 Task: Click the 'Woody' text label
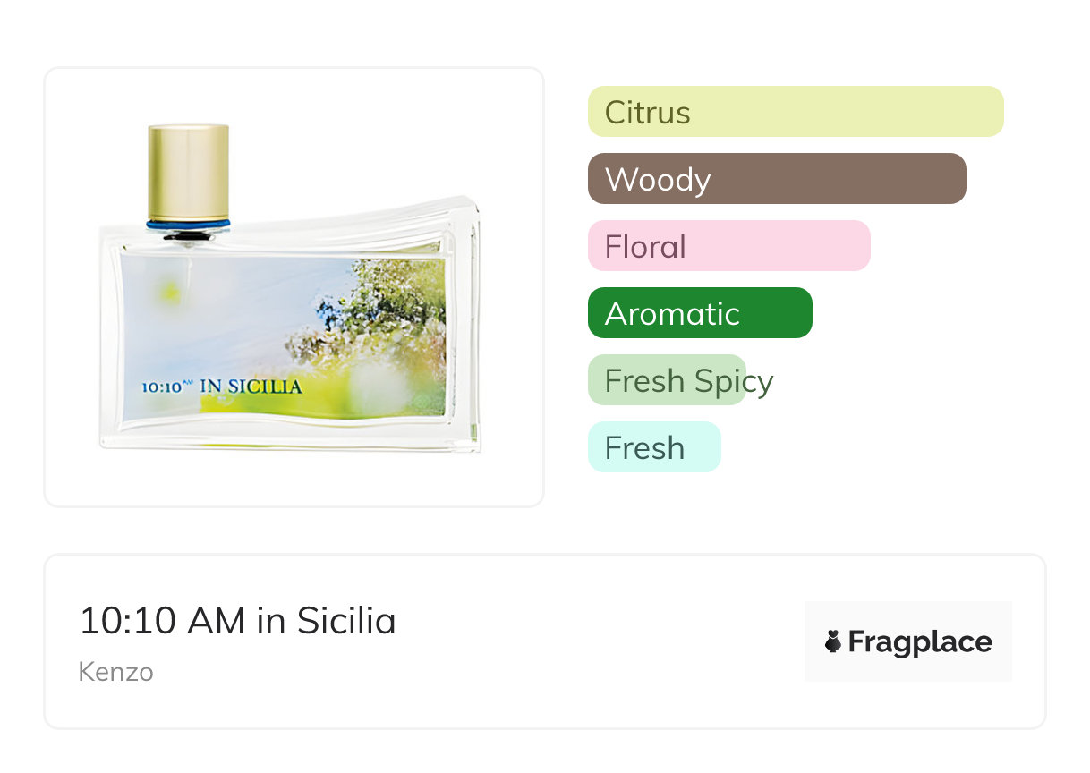click(658, 180)
